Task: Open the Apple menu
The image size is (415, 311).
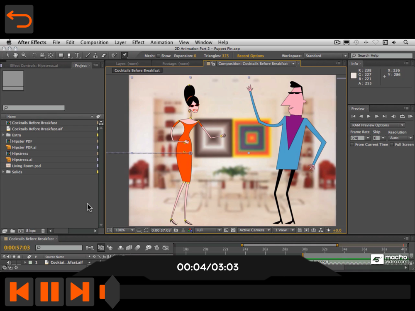Action: click(9, 42)
